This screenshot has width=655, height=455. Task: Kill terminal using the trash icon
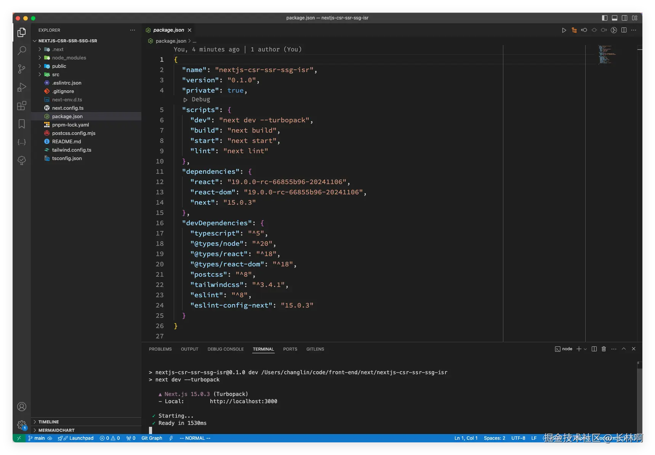[x=604, y=349]
